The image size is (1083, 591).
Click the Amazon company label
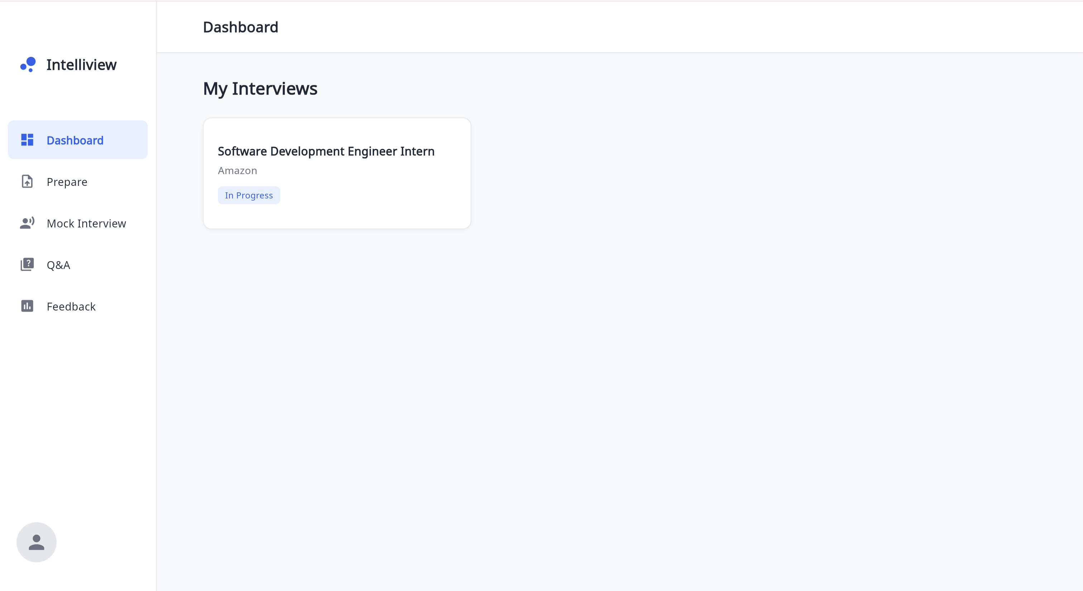point(237,170)
